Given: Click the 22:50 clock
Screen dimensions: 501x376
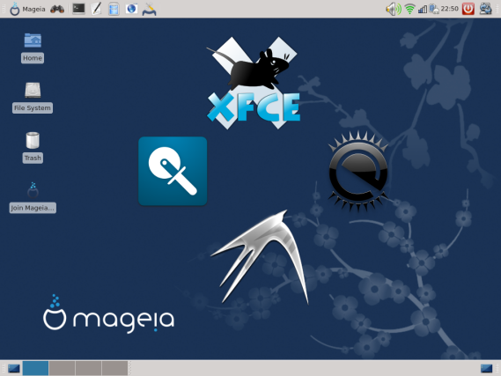Looking at the screenshot, I should click(450, 9).
